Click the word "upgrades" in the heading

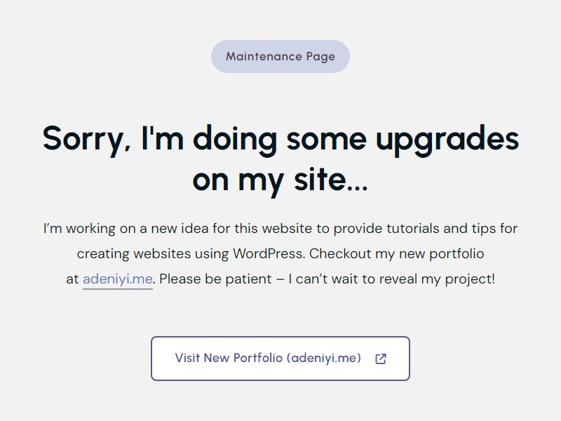pos(447,140)
